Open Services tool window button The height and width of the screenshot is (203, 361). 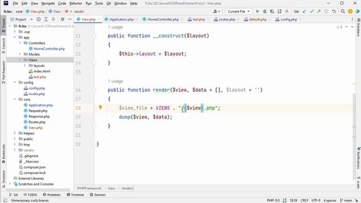[x=98, y=195]
